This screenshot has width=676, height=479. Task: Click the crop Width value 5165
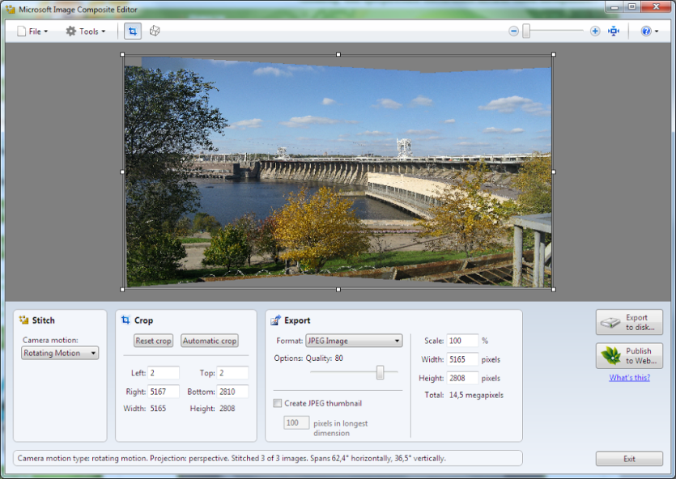pos(158,409)
